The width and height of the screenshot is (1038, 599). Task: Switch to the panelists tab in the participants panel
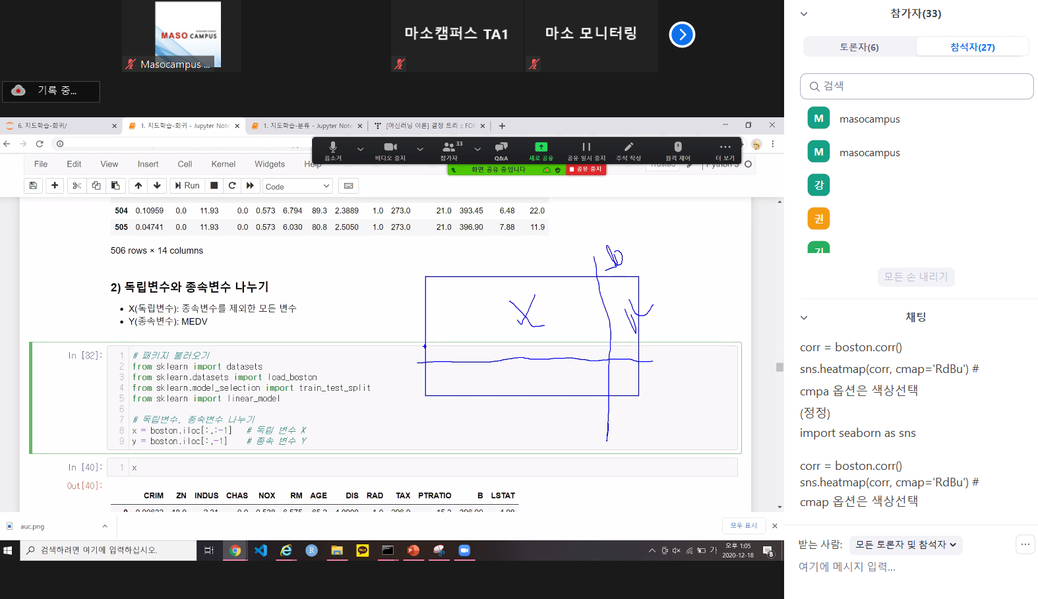tap(859, 47)
